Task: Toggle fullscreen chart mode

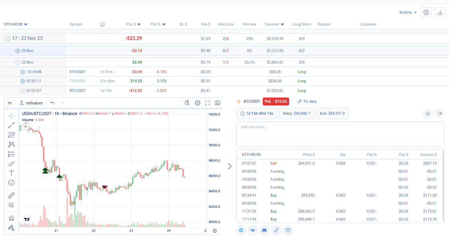Action: click(207, 103)
